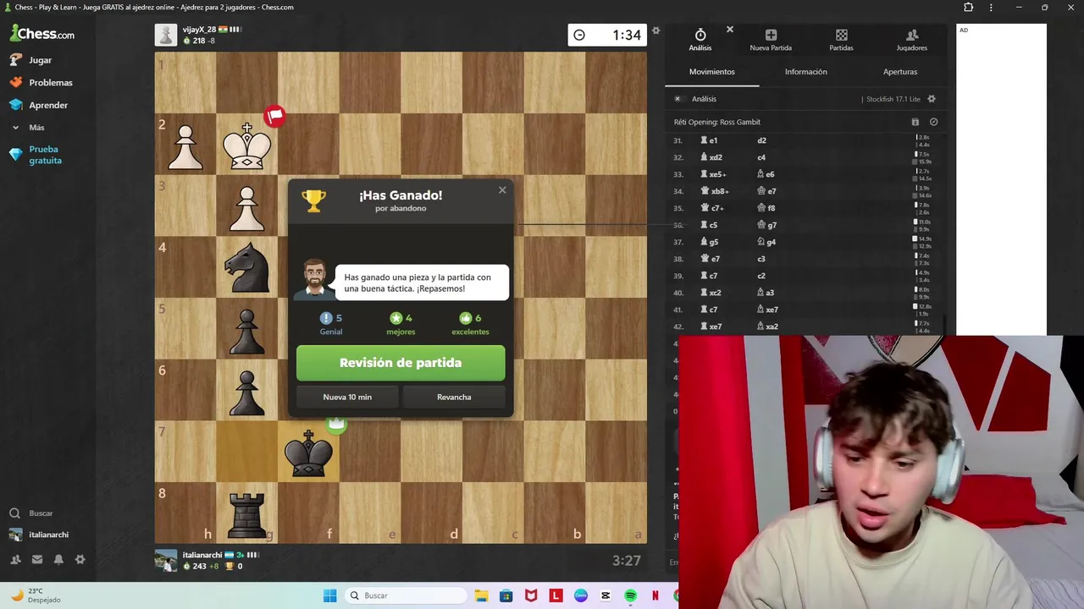The width and height of the screenshot is (1084, 609).
Task: Click the taskbar Buscar search box
Action: [x=406, y=595]
